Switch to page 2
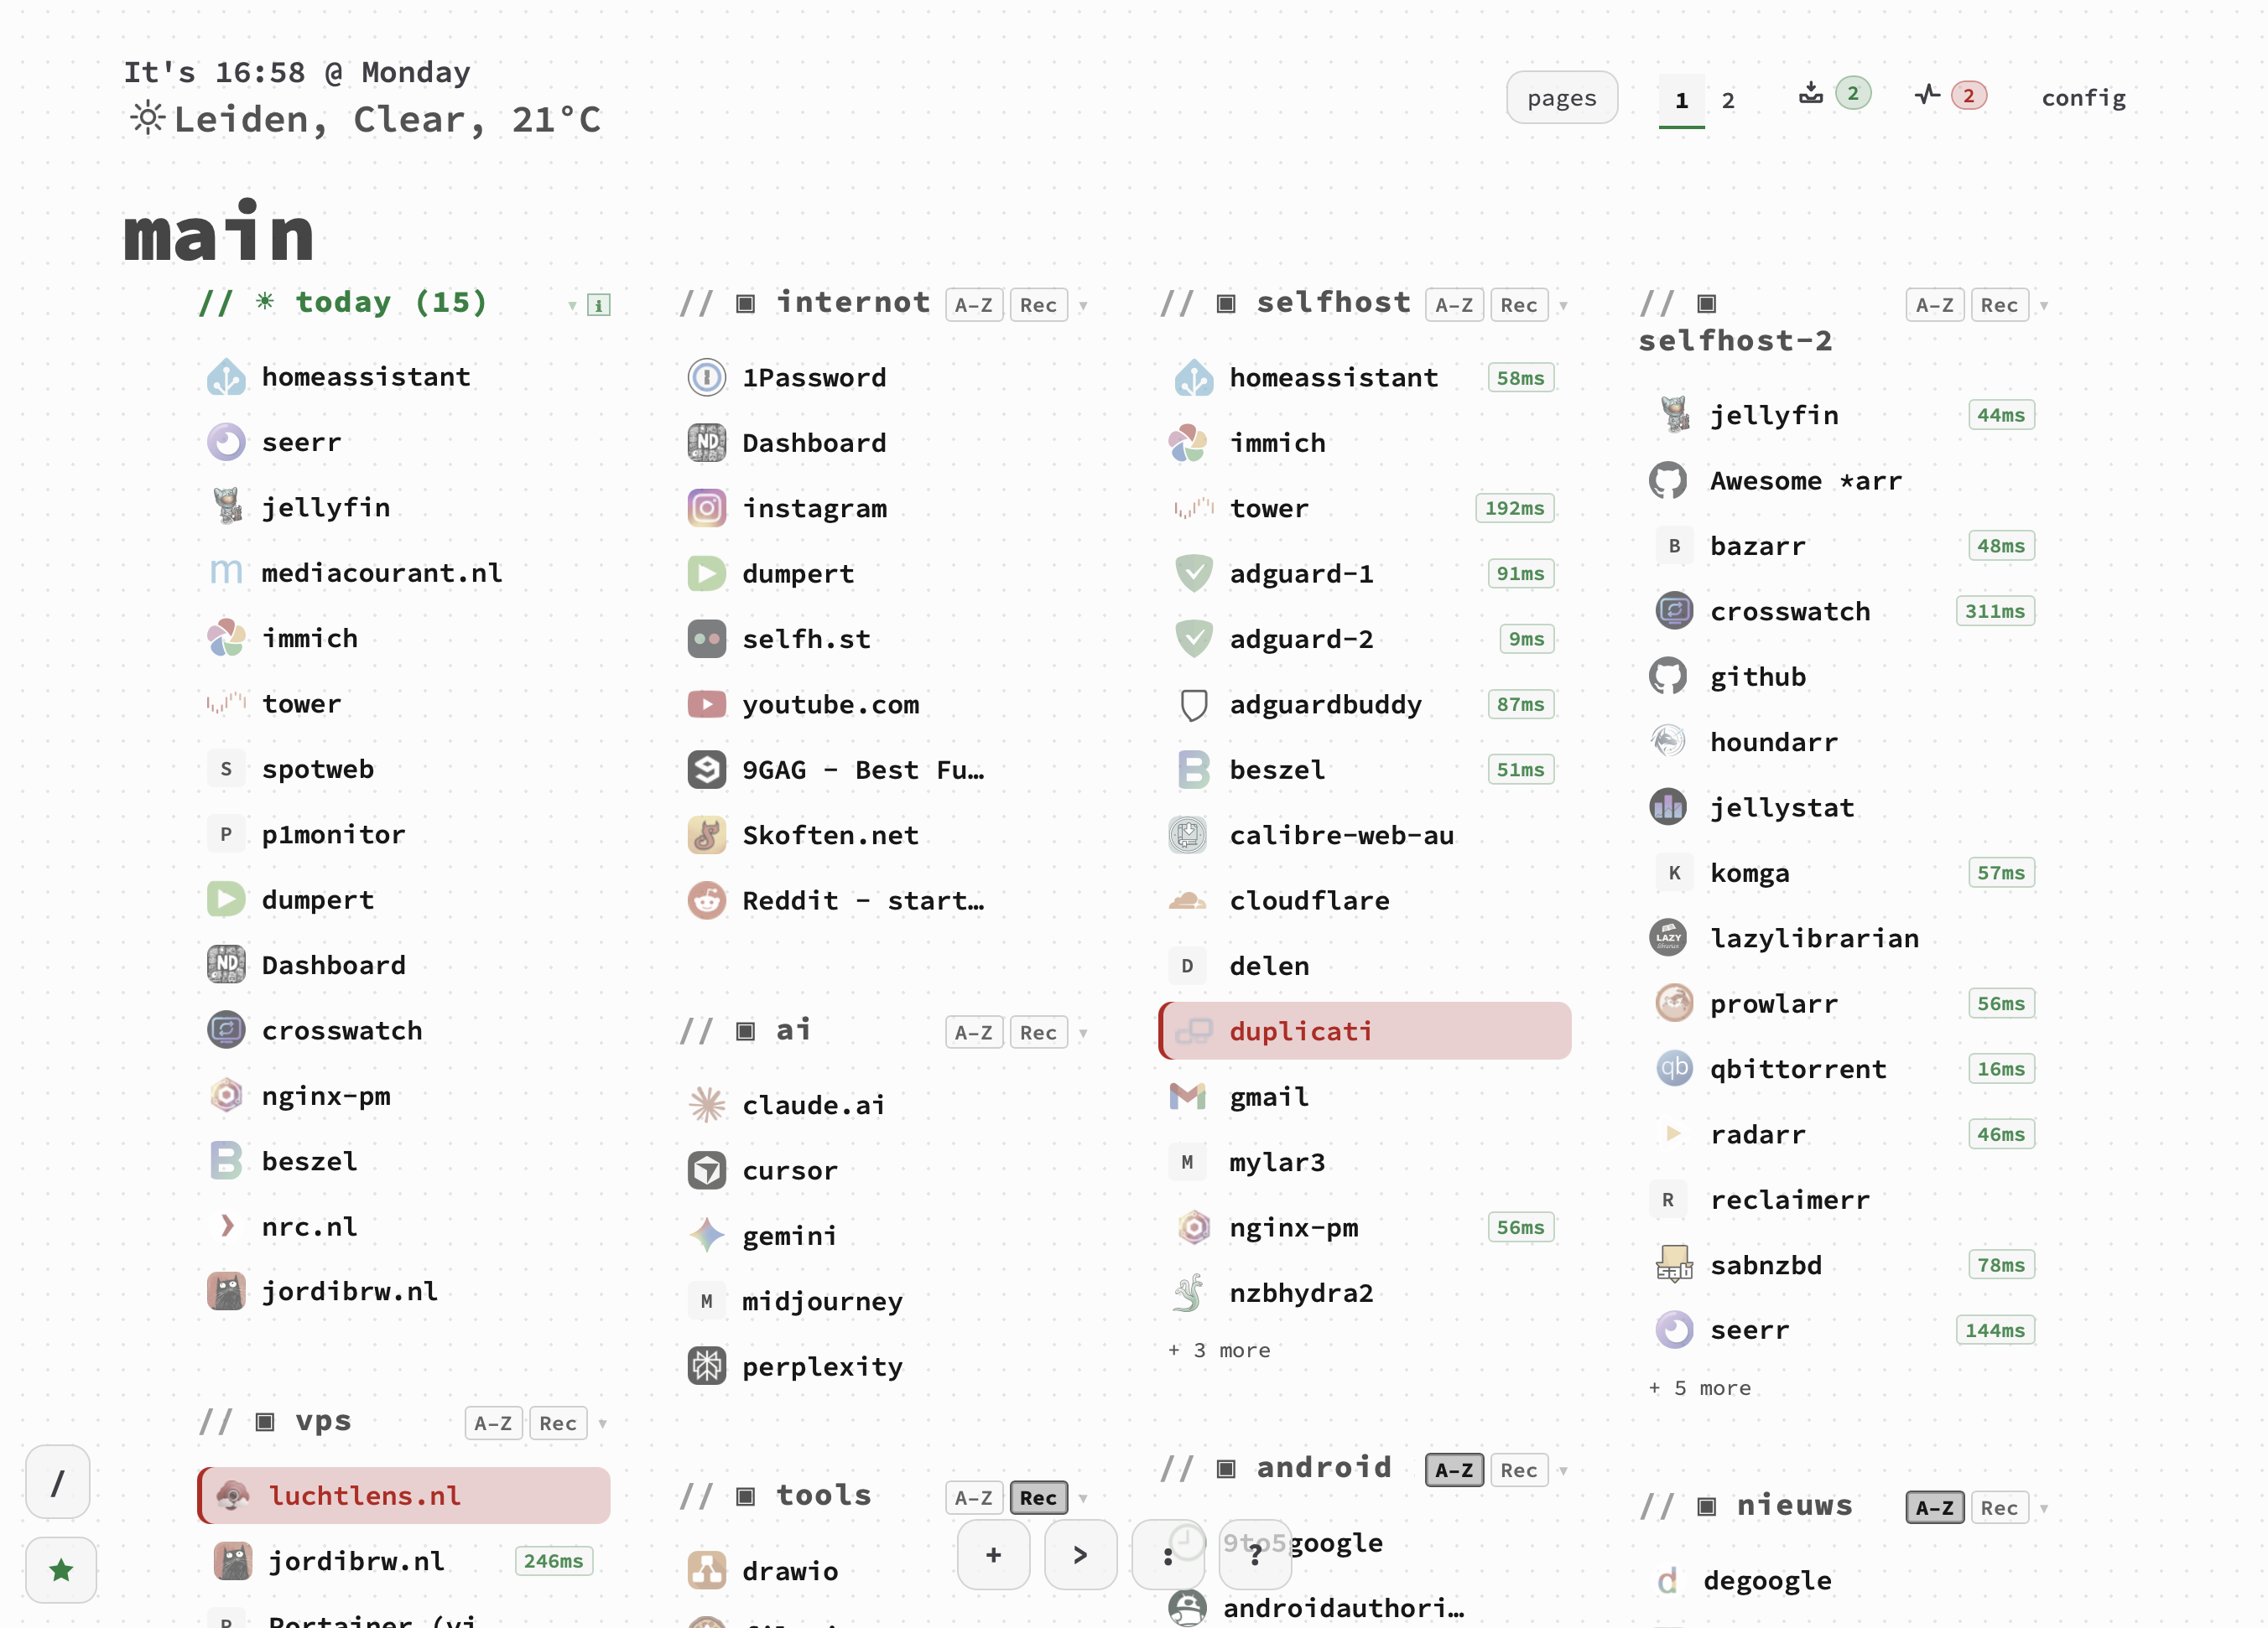This screenshot has height=1628, width=2268. (x=1728, y=100)
